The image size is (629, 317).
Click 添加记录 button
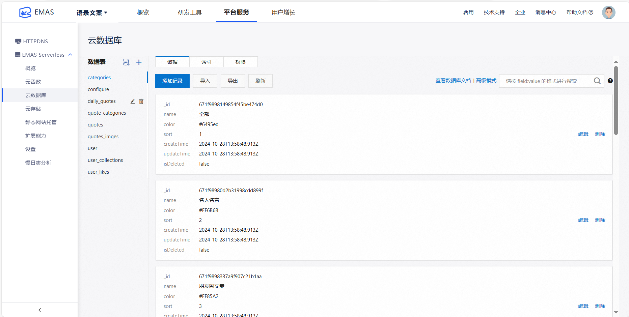click(172, 81)
